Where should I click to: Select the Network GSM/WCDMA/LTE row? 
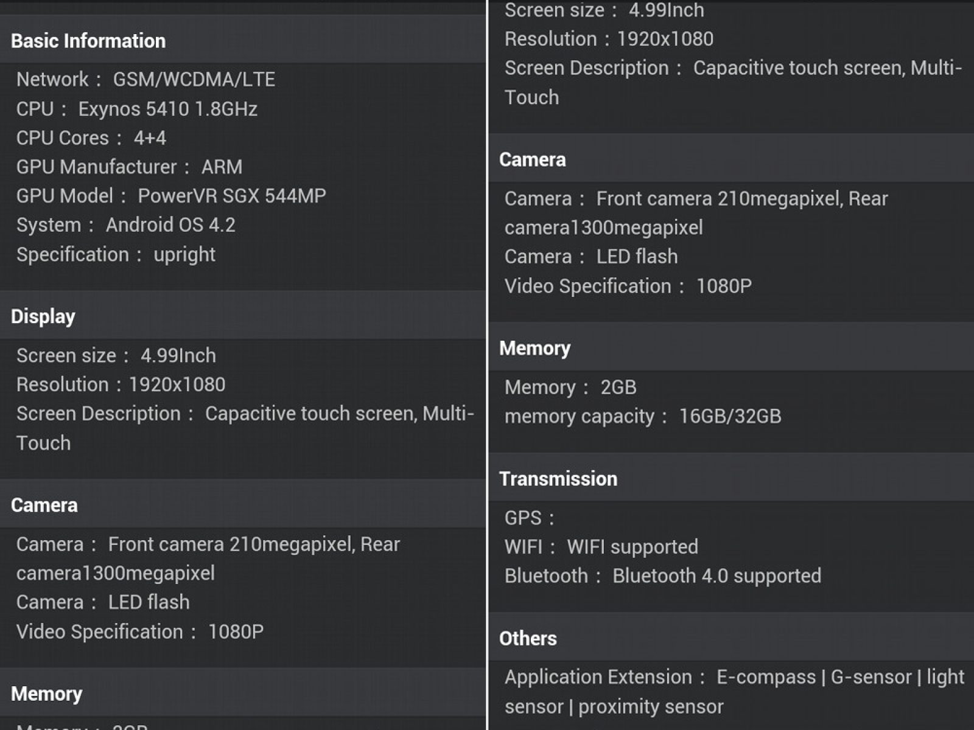click(145, 79)
